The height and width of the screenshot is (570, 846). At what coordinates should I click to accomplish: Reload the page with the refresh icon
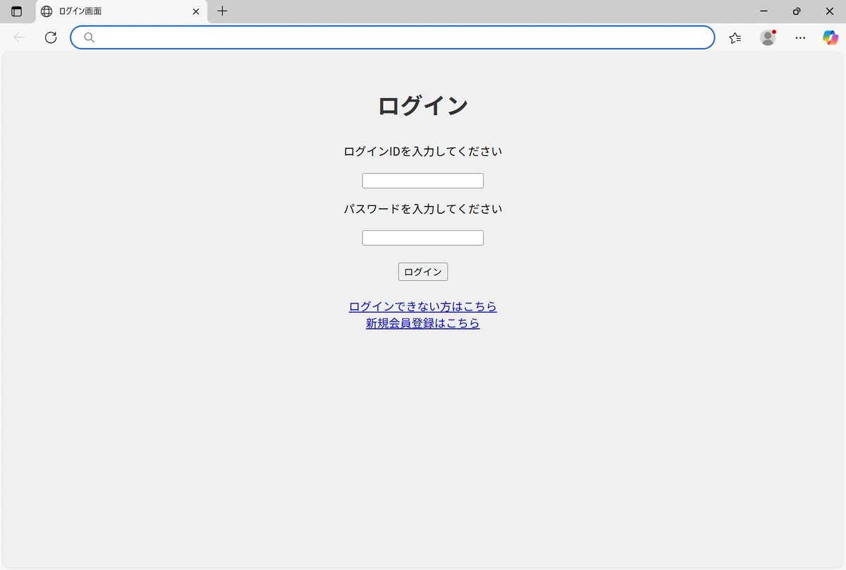coord(51,37)
